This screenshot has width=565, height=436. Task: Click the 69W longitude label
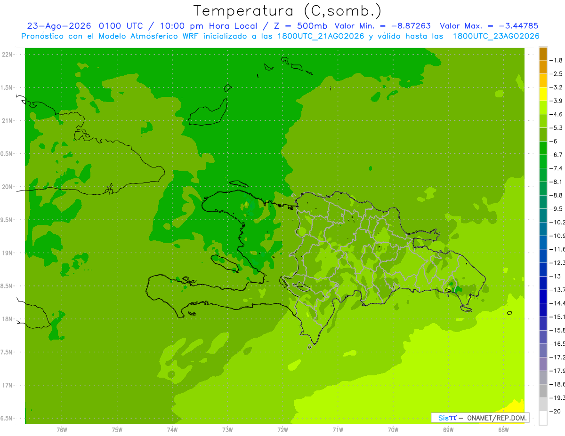[448, 430]
